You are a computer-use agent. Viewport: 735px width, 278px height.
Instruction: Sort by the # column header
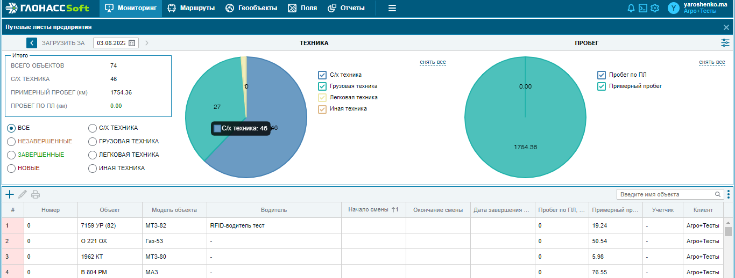13,210
